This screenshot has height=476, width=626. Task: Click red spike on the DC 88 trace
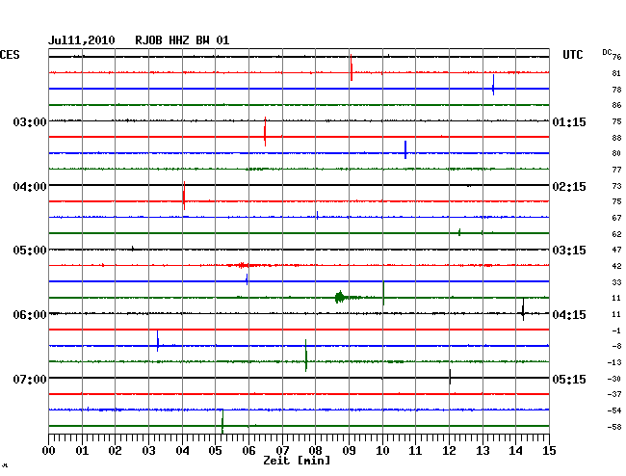coord(265,132)
